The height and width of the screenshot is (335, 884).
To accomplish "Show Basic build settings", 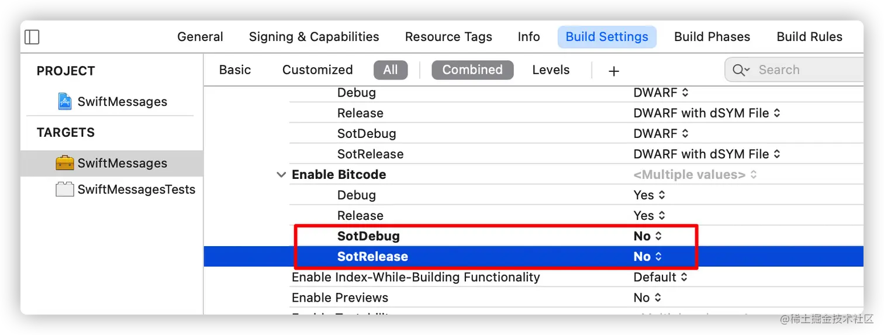I will click(235, 70).
